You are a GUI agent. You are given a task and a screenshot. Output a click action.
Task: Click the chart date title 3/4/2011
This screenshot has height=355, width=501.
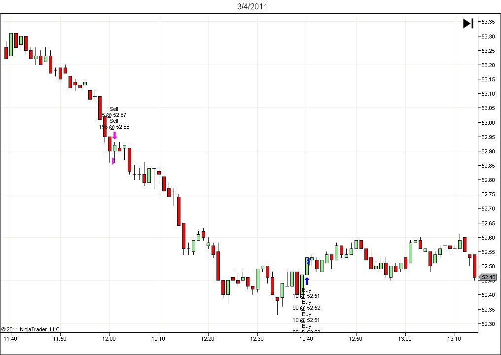(x=252, y=6)
